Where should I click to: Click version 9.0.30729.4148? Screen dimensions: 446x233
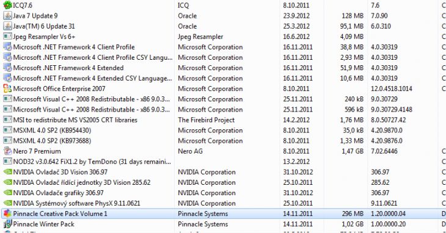click(x=392, y=110)
